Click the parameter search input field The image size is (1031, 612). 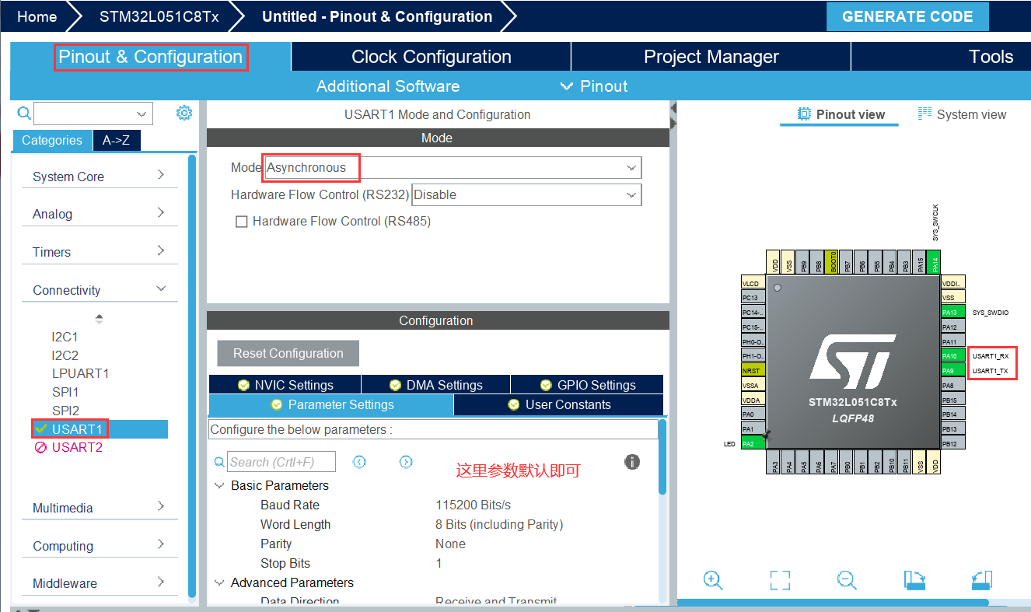281,462
